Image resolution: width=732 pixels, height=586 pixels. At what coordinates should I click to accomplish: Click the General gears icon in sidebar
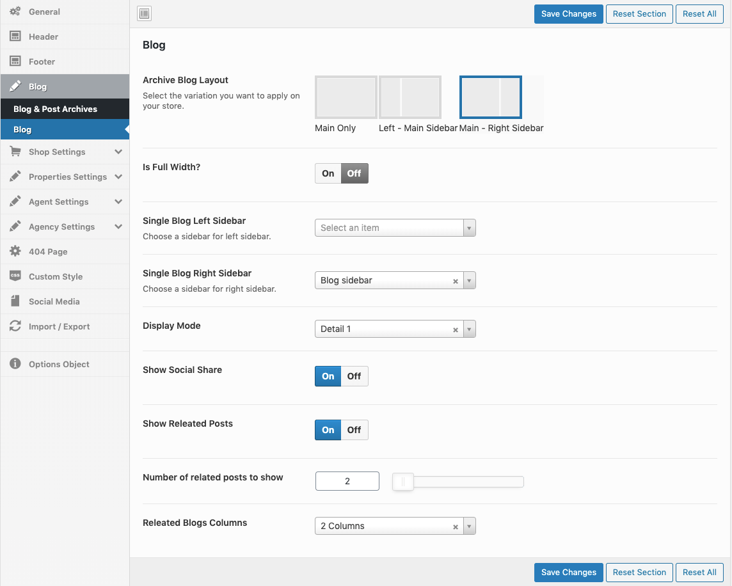click(15, 12)
